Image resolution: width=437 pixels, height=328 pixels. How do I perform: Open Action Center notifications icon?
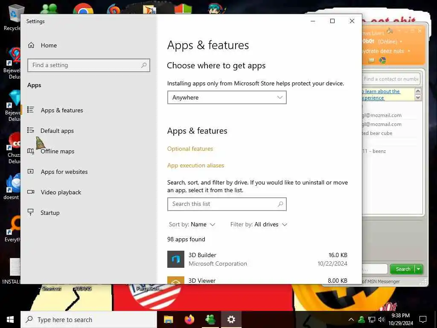(423, 319)
